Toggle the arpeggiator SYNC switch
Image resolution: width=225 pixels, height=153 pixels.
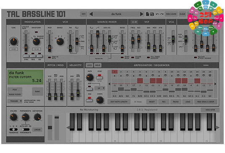(99, 78)
